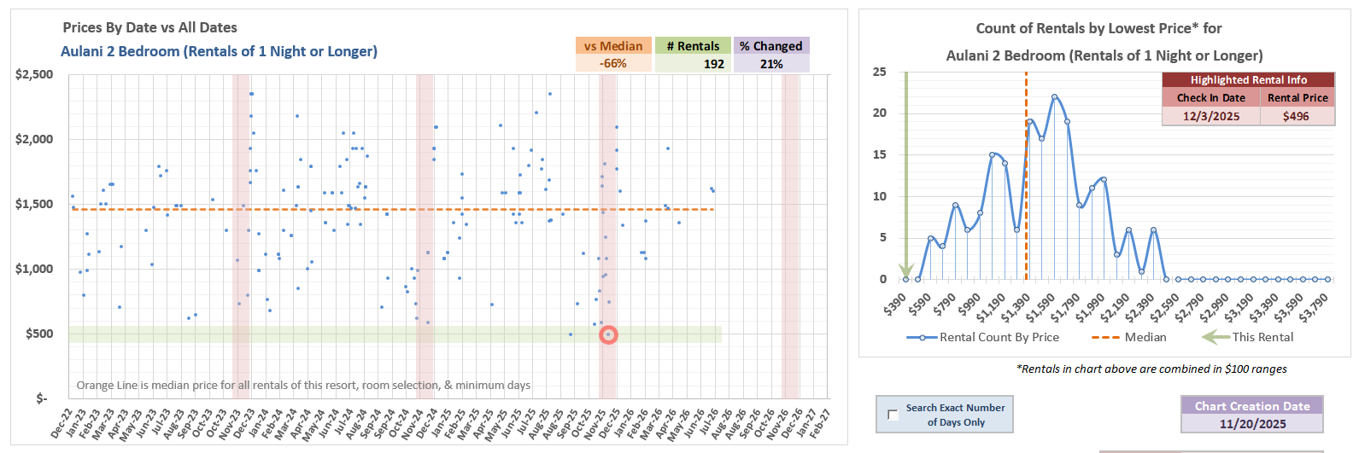Click the Highlighted Rental Info header
1359x453 pixels.
[1248, 80]
